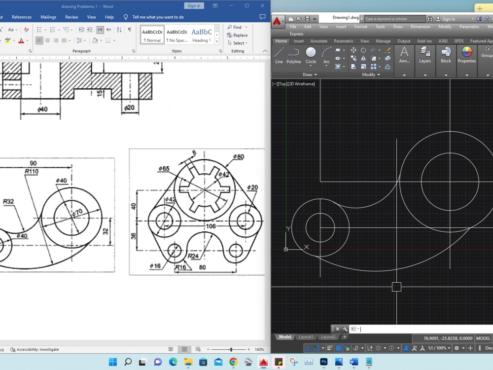Open Word's Paragraph dialog launcher

[134, 51]
